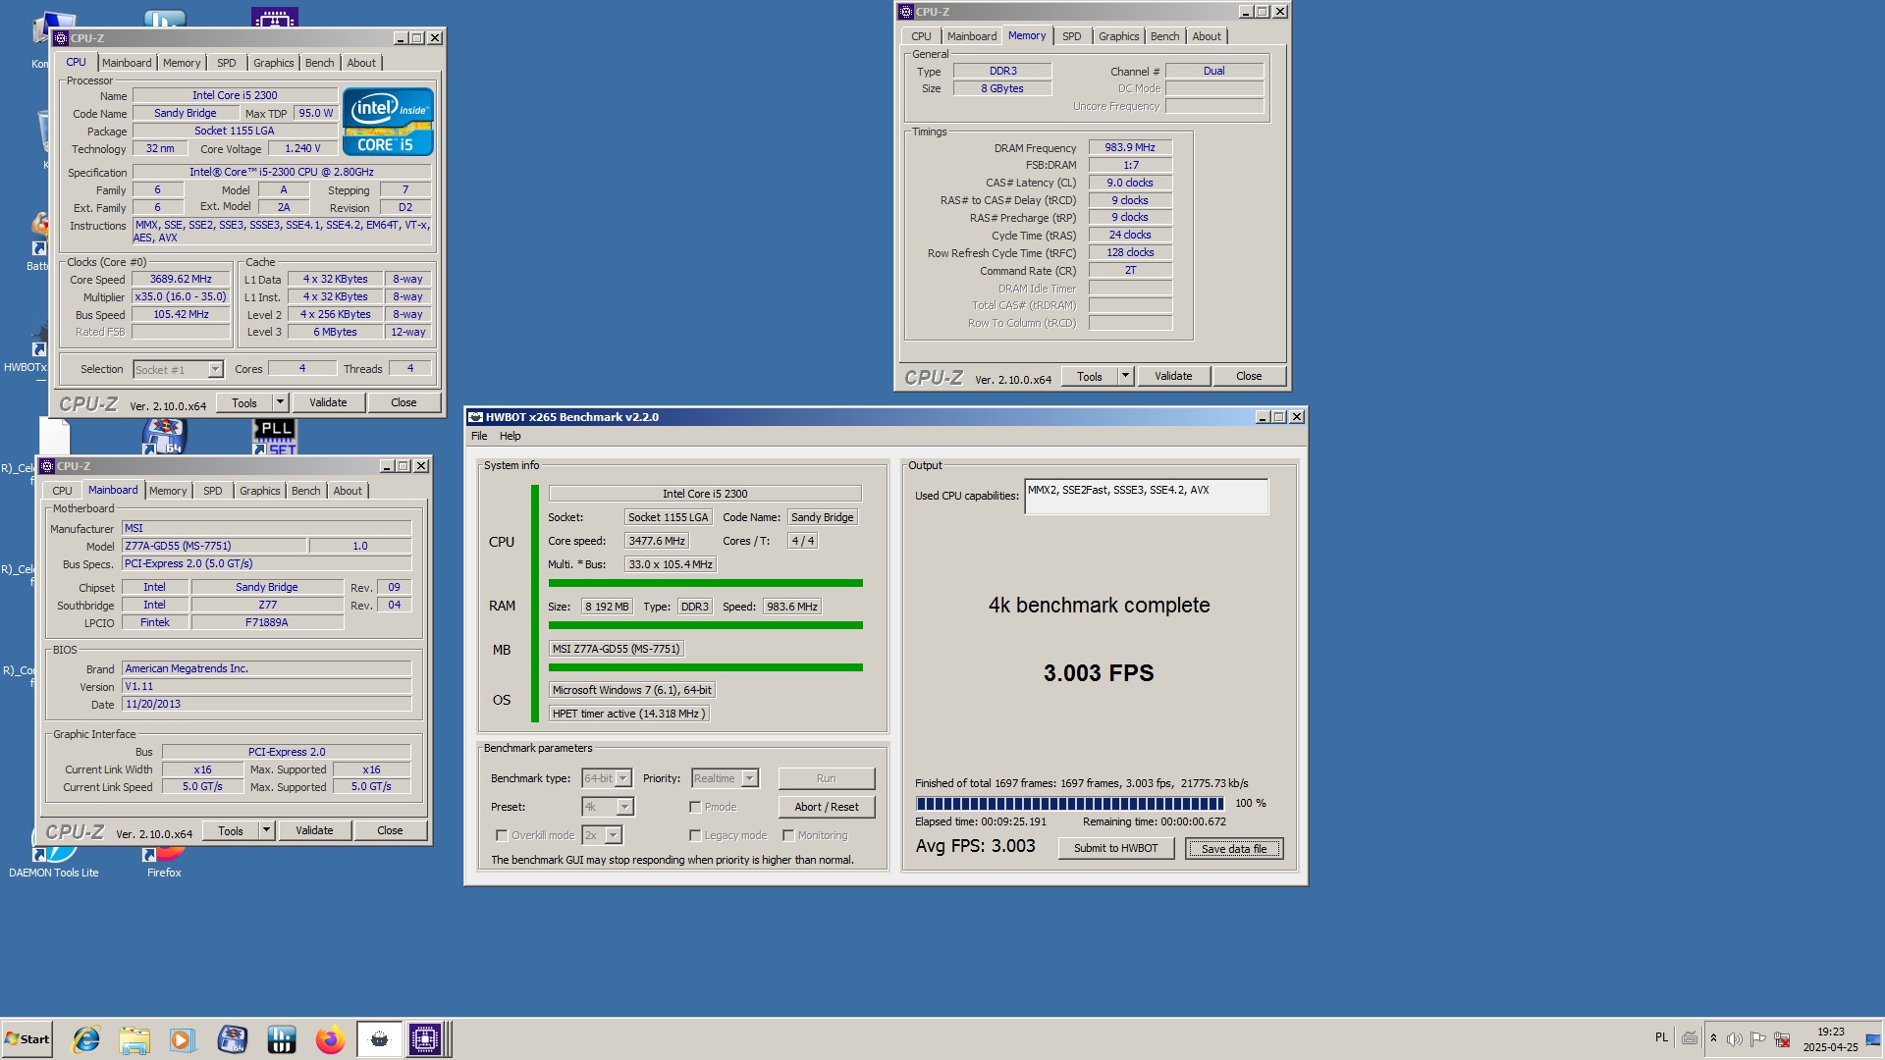This screenshot has width=1885, height=1060.
Task: Click the DRAM Frequency 983.9 MHz value
Action: 1130,147
